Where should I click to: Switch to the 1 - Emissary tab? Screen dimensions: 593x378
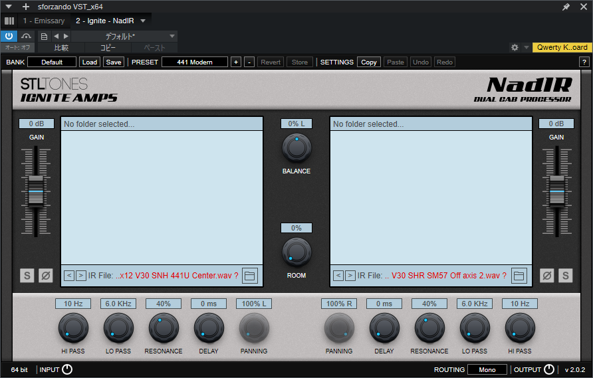44,21
